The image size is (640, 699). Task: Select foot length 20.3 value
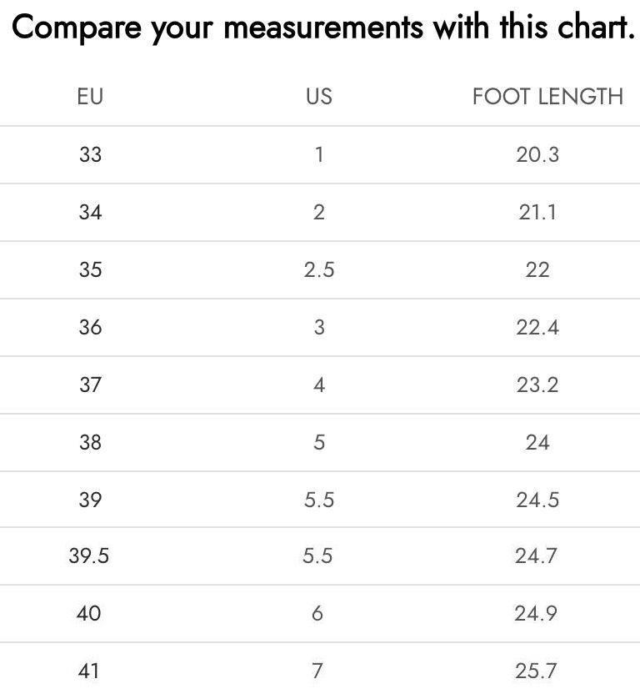537,154
